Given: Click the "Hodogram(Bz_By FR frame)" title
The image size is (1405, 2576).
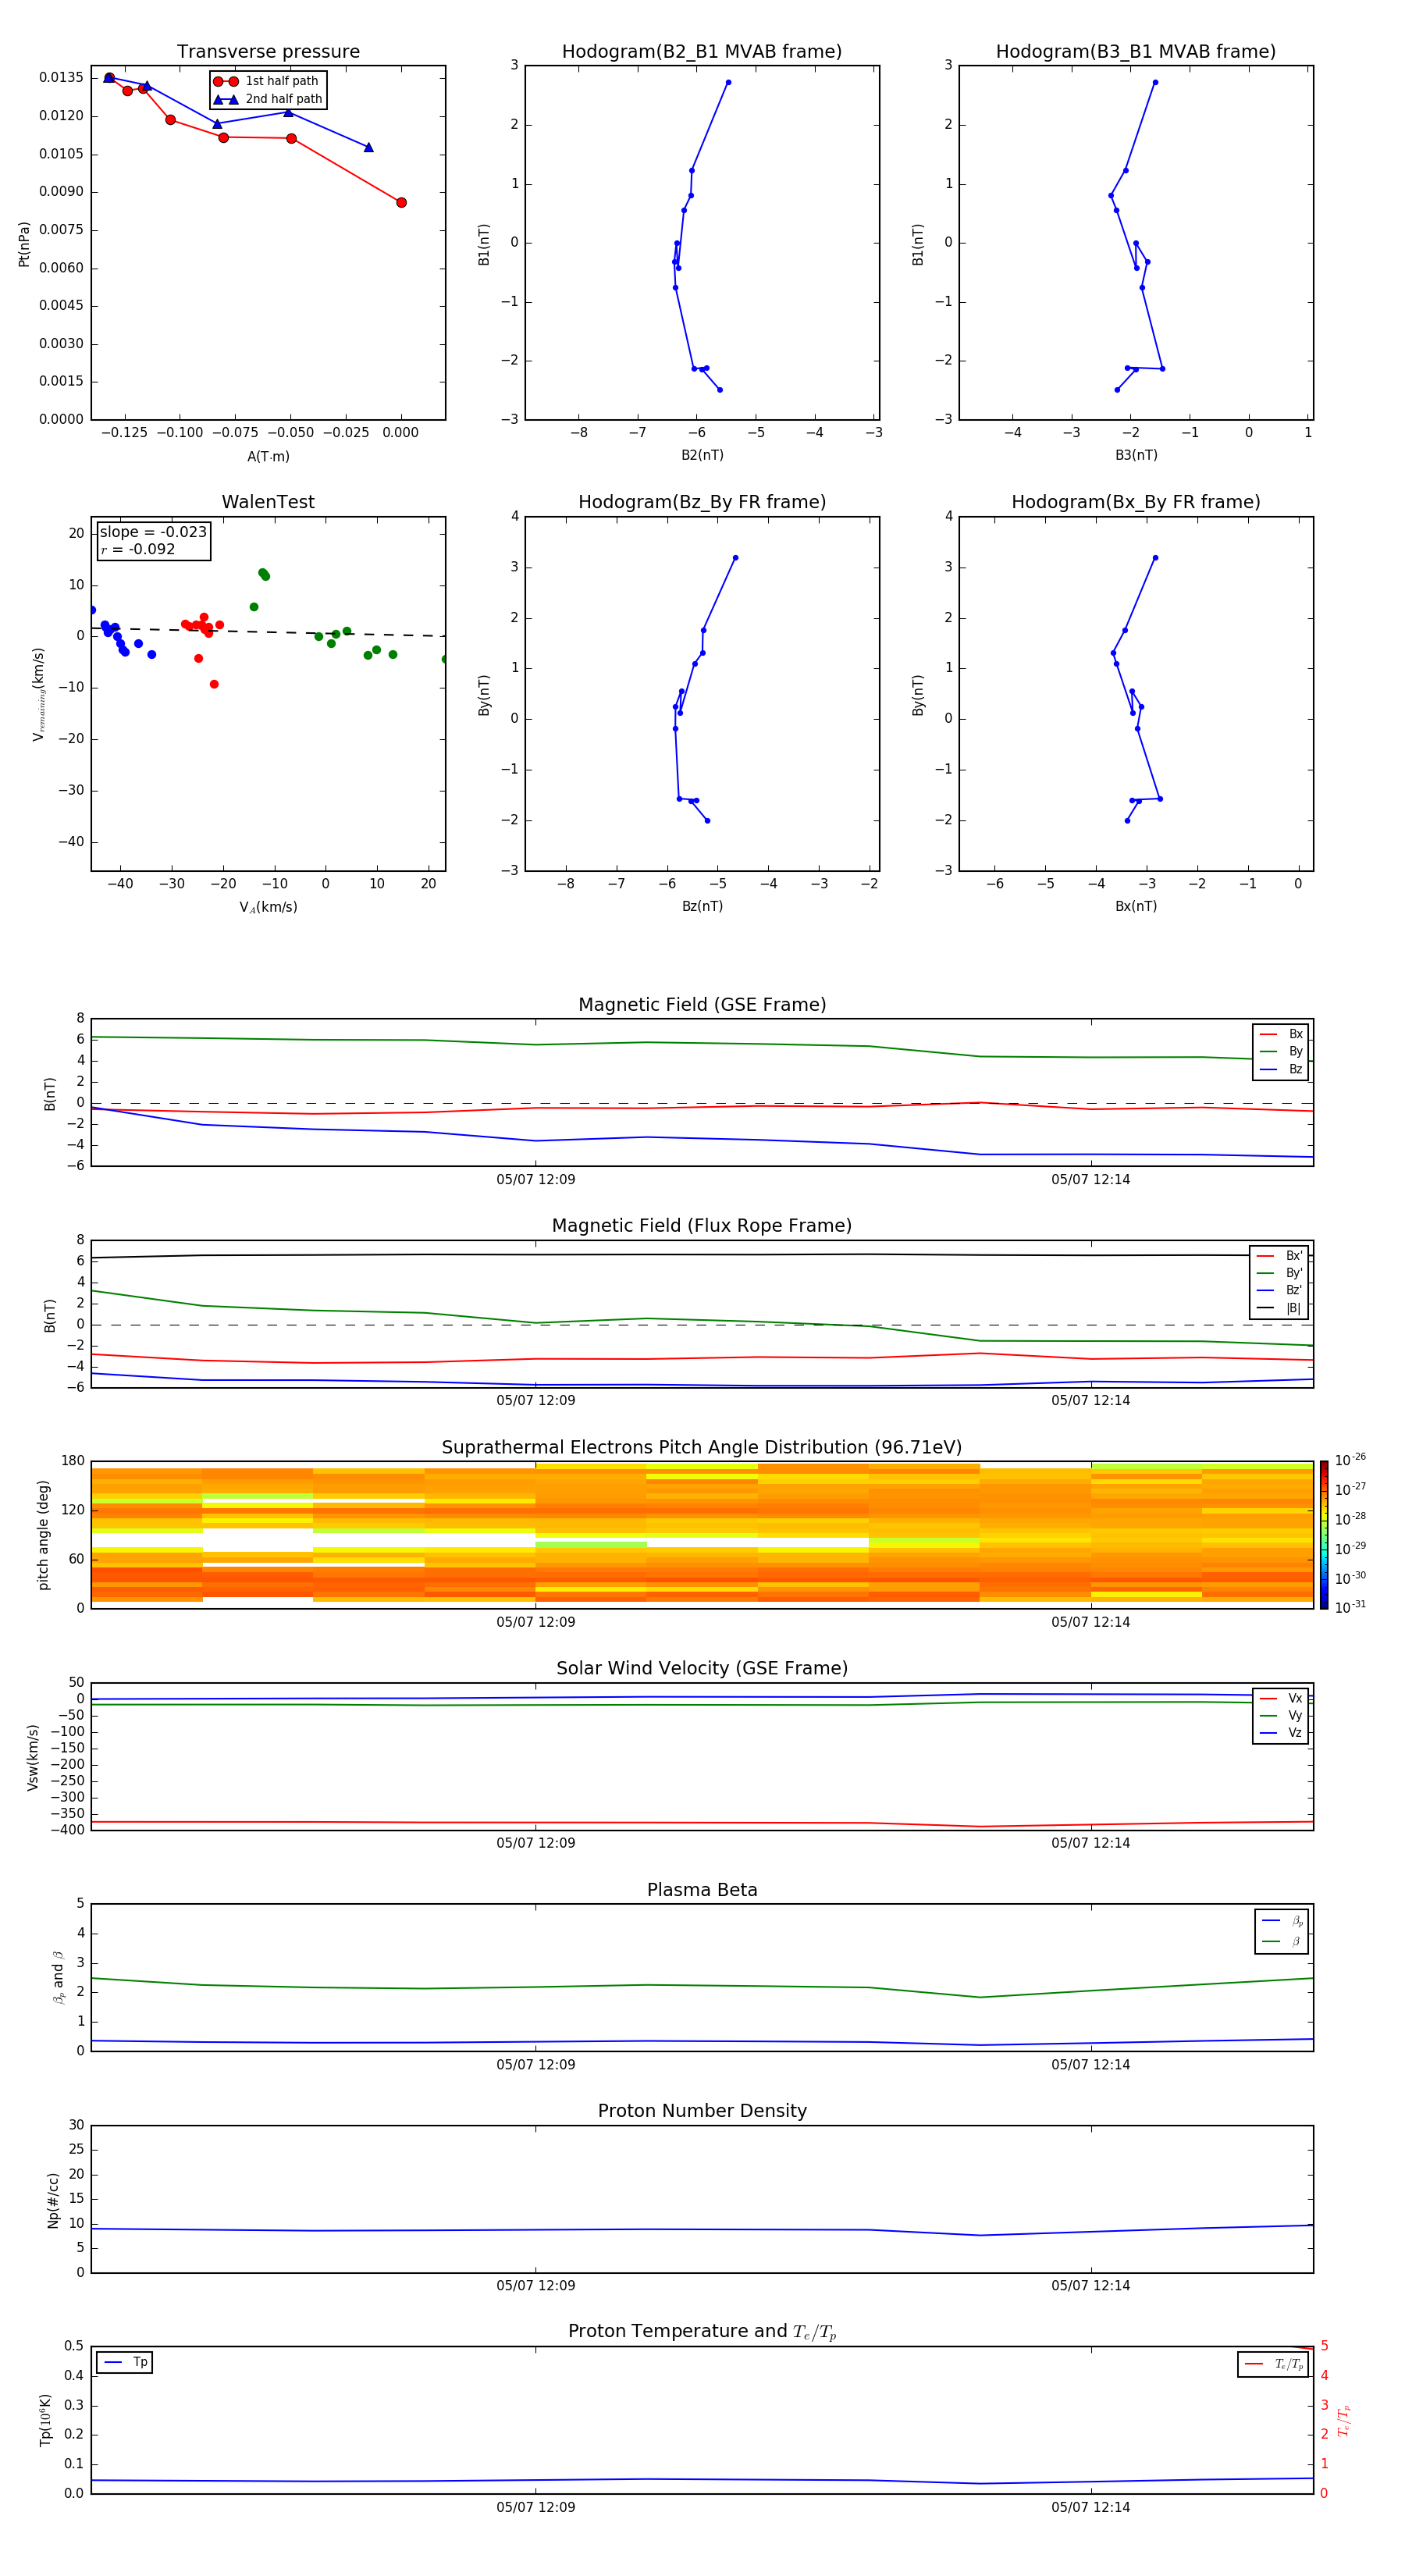Looking at the screenshot, I should coord(702,502).
